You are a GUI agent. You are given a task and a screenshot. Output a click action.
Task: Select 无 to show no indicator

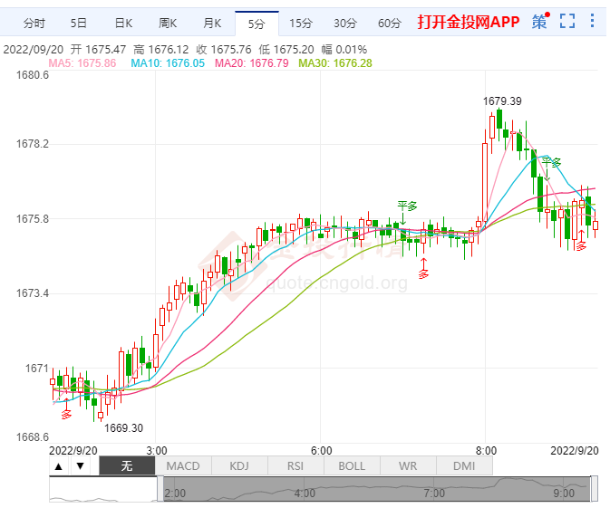127,465
